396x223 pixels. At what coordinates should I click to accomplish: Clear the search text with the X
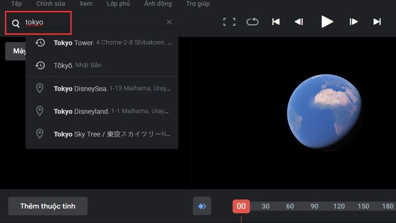(169, 22)
